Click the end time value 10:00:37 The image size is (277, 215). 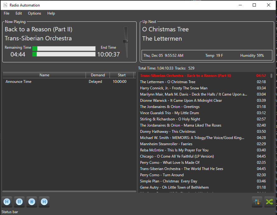point(109,54)
